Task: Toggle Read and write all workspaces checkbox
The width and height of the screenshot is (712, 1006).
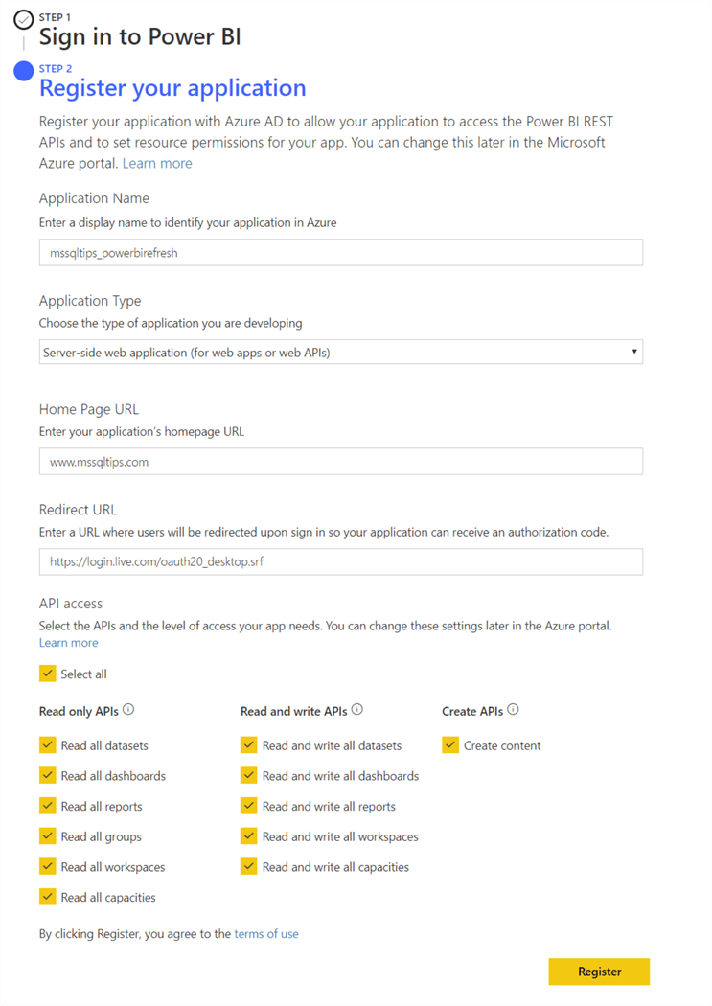Action: coord(249,836)
